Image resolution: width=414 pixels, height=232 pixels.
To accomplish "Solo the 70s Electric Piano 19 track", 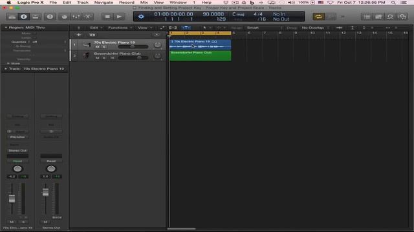I will tap(104, 47).
